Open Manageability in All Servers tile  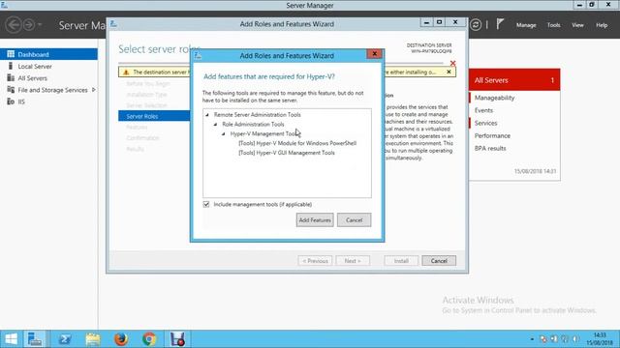coord(494,98)
